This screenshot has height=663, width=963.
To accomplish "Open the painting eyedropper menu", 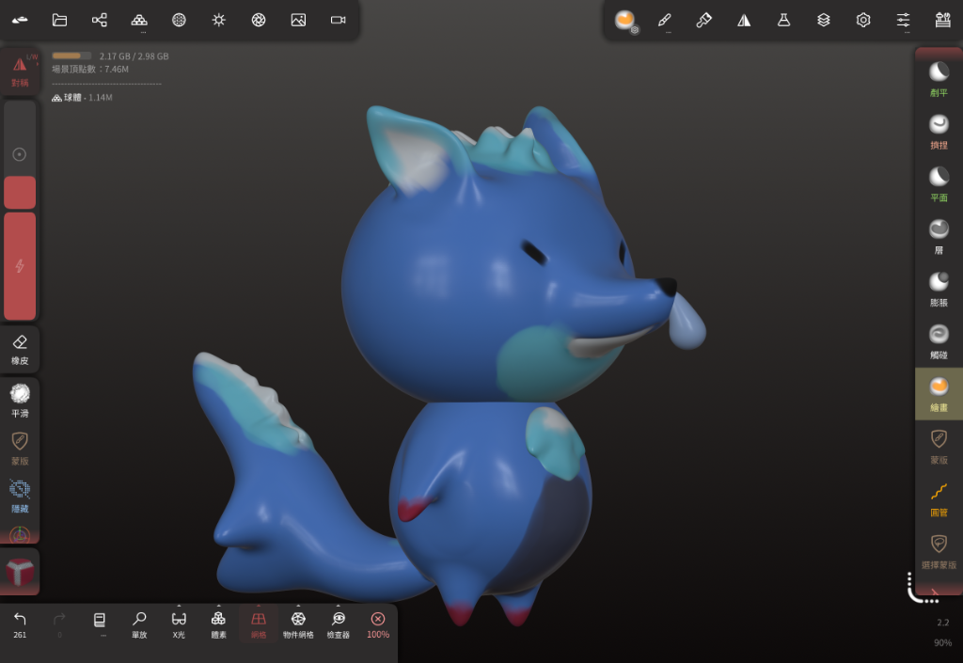I will coord(703,21).
